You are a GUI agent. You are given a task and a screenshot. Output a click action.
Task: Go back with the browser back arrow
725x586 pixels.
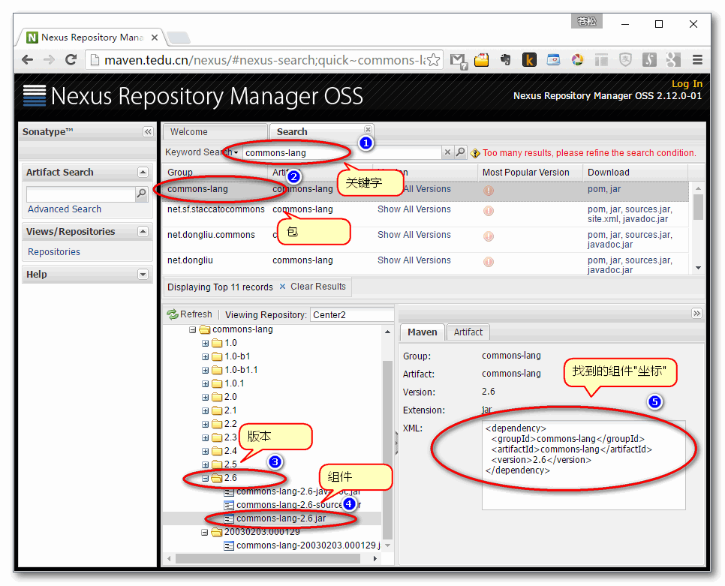27,60
